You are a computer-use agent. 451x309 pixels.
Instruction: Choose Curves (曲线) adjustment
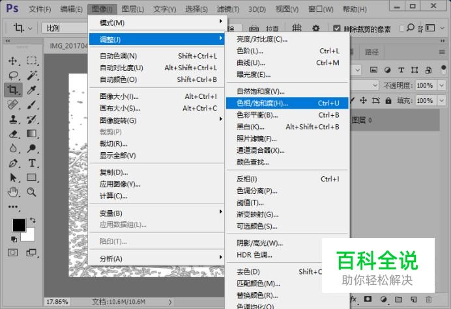point(287,63)
